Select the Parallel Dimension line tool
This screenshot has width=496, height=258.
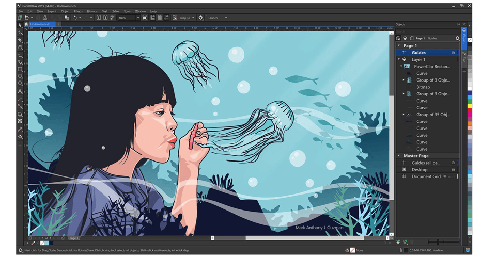[x=20, y=99]
